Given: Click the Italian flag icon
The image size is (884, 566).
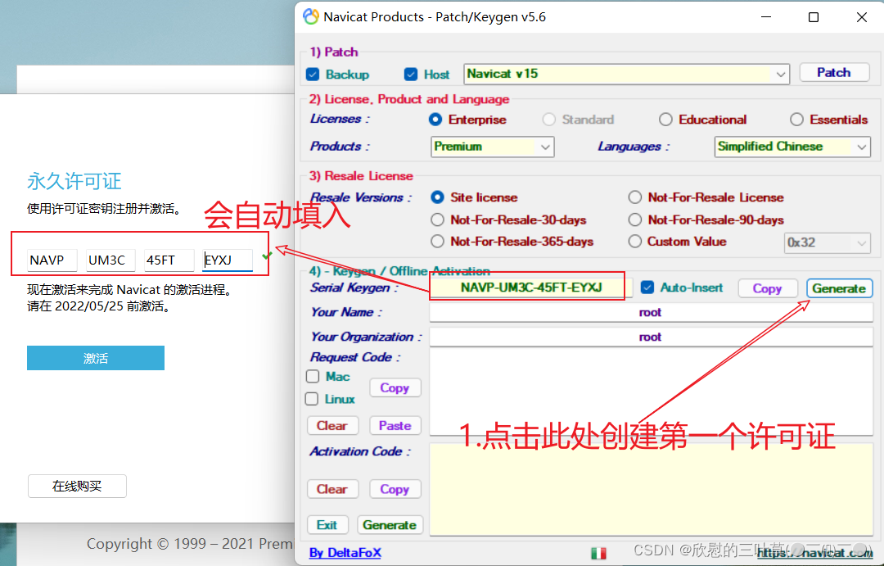Looking at the screenshot, I should [598, 553].
